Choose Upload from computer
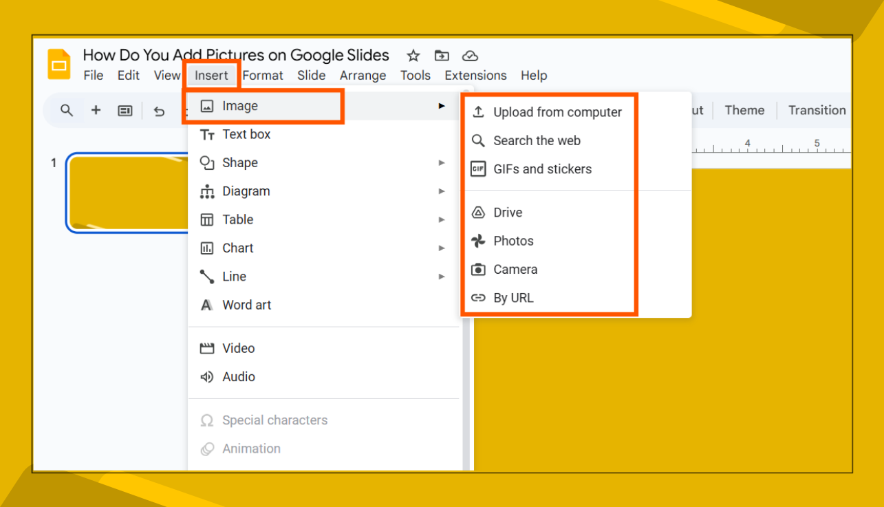 [557, 111]
